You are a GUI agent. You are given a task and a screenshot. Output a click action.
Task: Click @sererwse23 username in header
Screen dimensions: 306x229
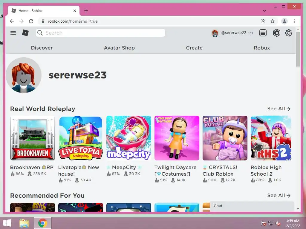pos(234,33)
